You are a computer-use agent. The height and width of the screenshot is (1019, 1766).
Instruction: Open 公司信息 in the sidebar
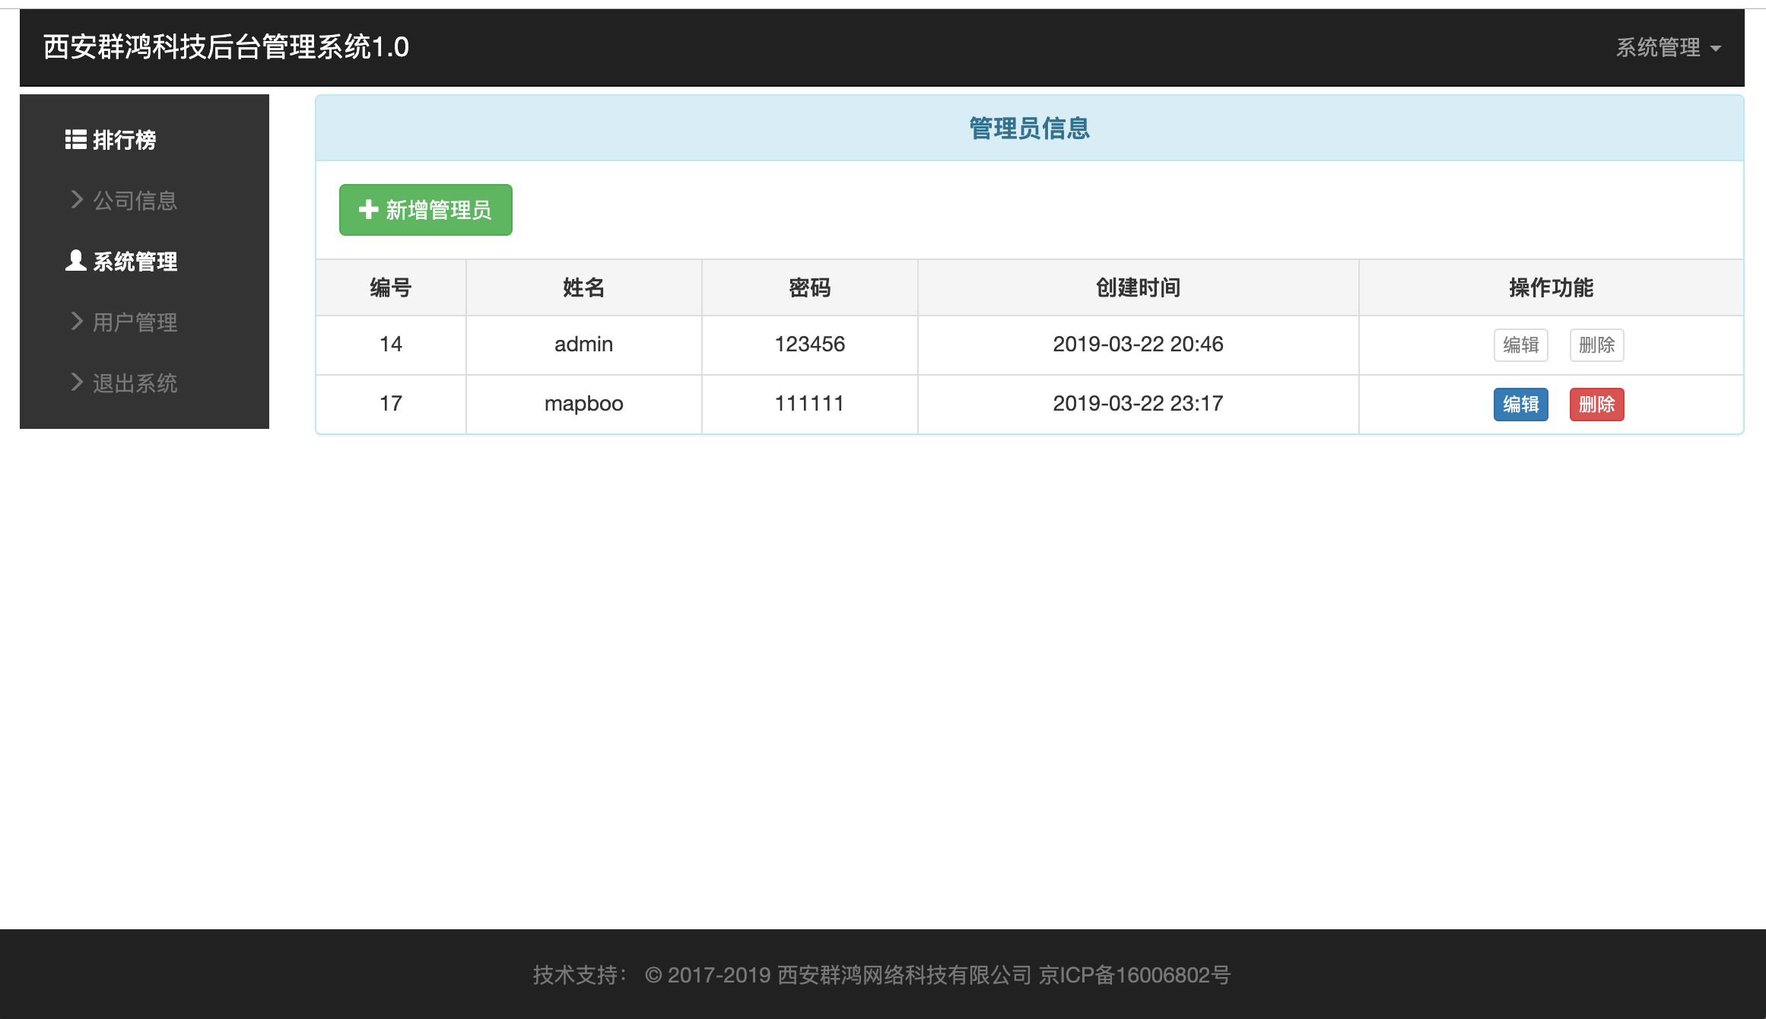(135, 201)
